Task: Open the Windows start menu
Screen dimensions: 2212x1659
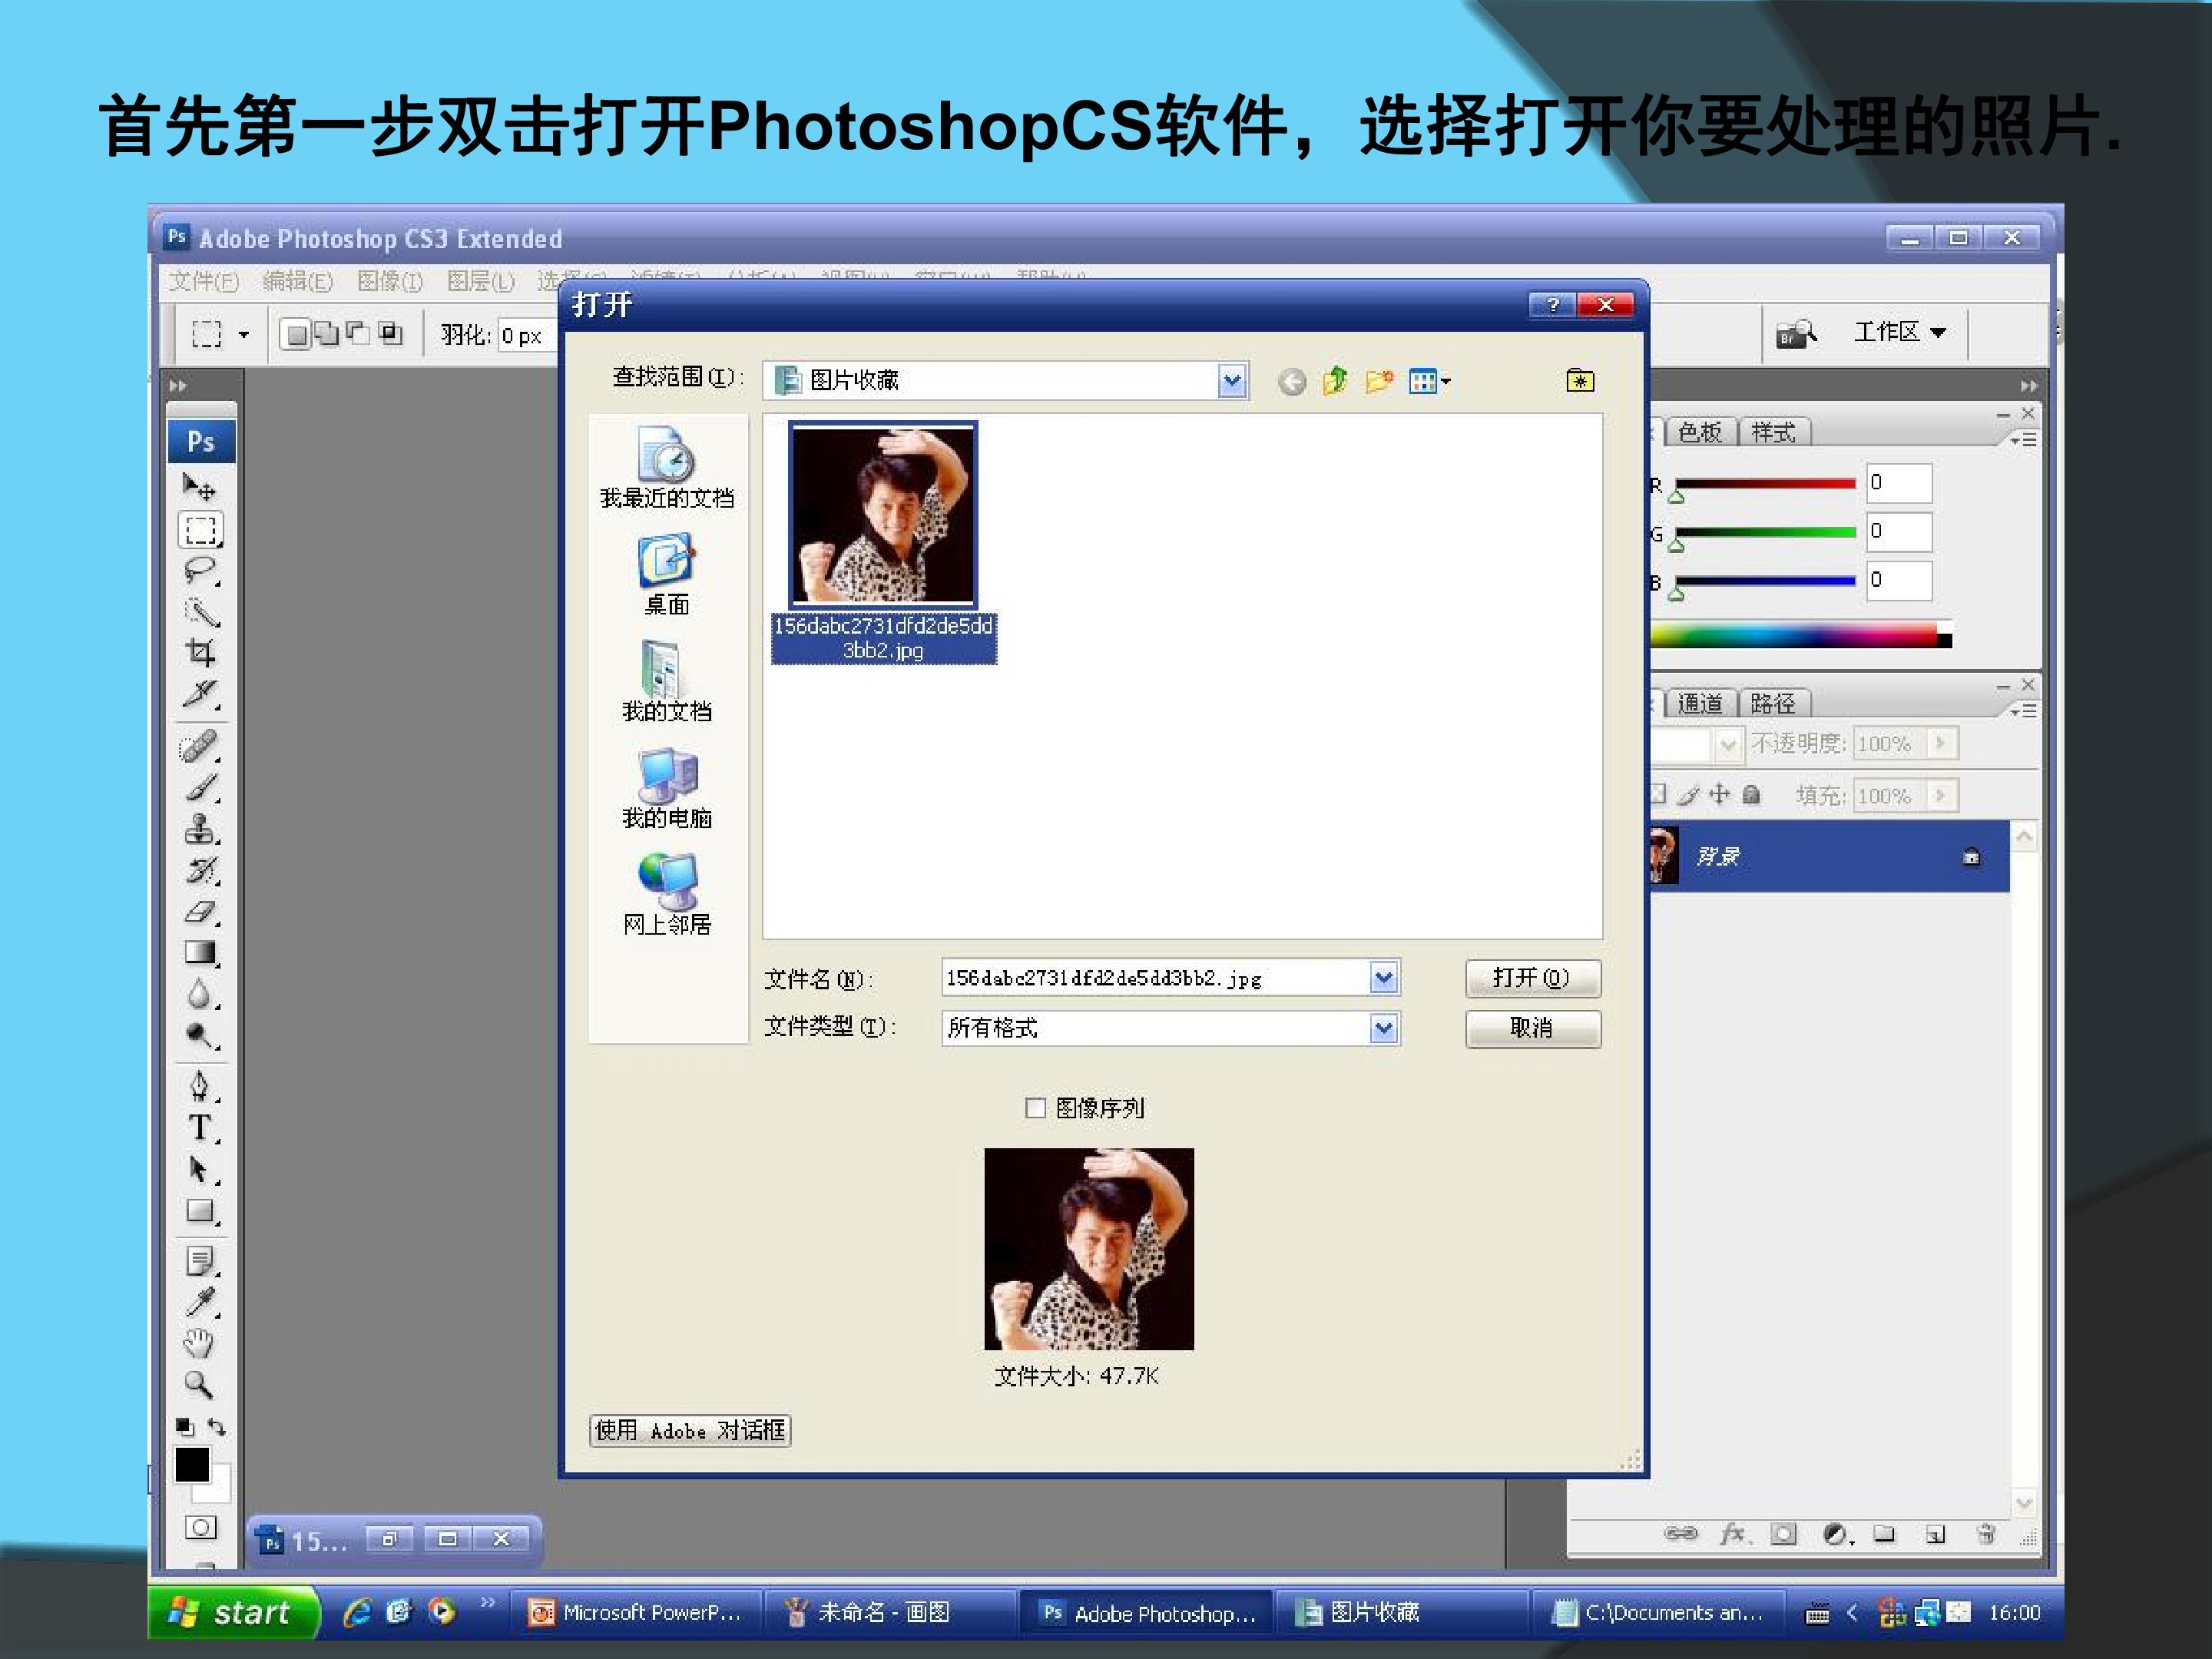Action: 234,1613
